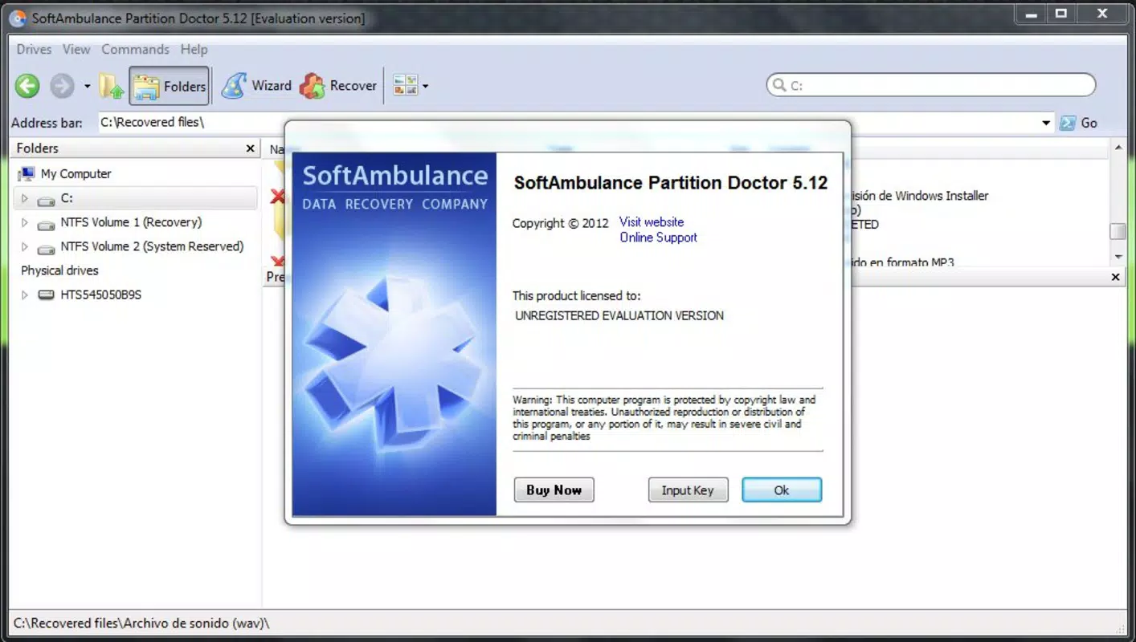
Task: Click the file list scrollbar thumb
Action: 1118,231
